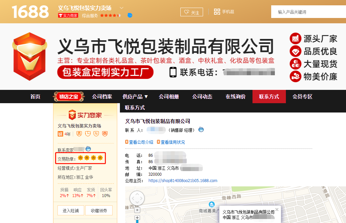Click the 响应 13% stat
Image resolution: width=346 pixels, height=223 pixels.
pyautogui.click(x=78, y=192)
